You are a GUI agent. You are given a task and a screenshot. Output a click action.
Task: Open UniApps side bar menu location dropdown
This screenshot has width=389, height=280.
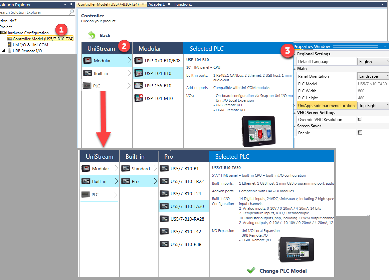click(x=373, y=106)
